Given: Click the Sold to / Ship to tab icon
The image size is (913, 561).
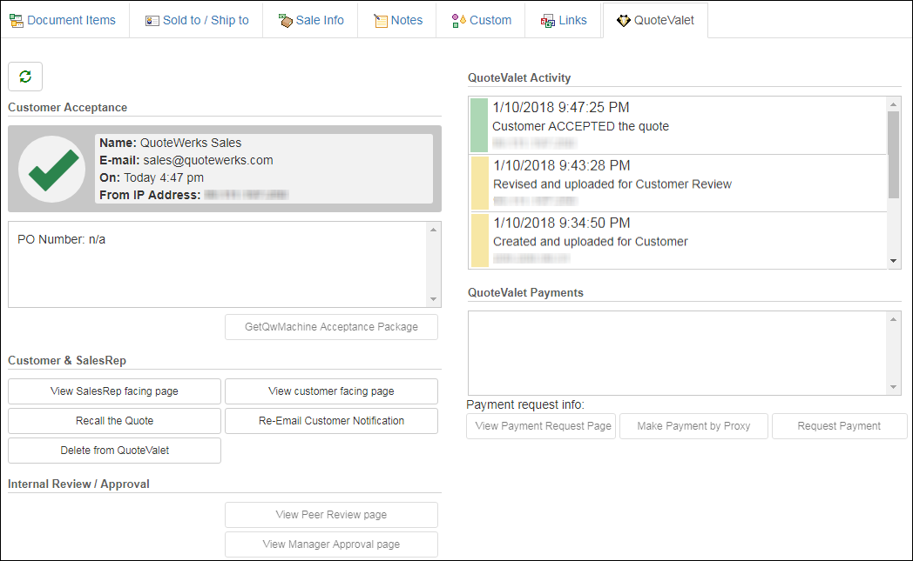Looking at the screenshot, I should 152,21.
